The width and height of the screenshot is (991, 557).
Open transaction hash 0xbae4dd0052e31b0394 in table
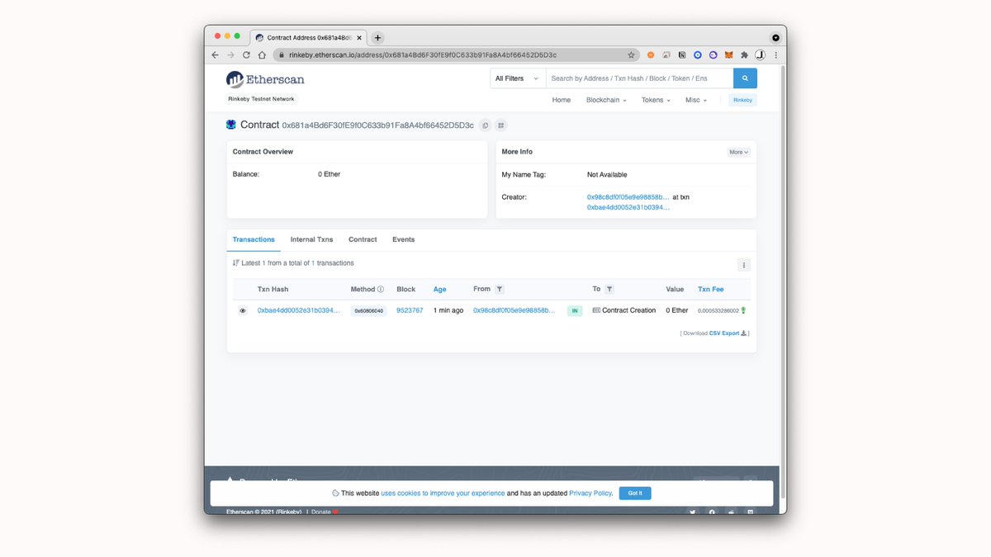[x=298, y=310]
